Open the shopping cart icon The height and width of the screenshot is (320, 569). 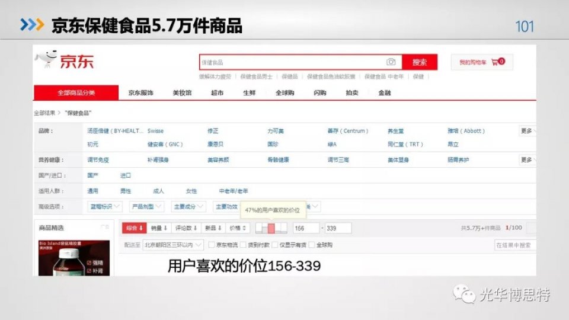pyautogui.click(x=494, y=62)
